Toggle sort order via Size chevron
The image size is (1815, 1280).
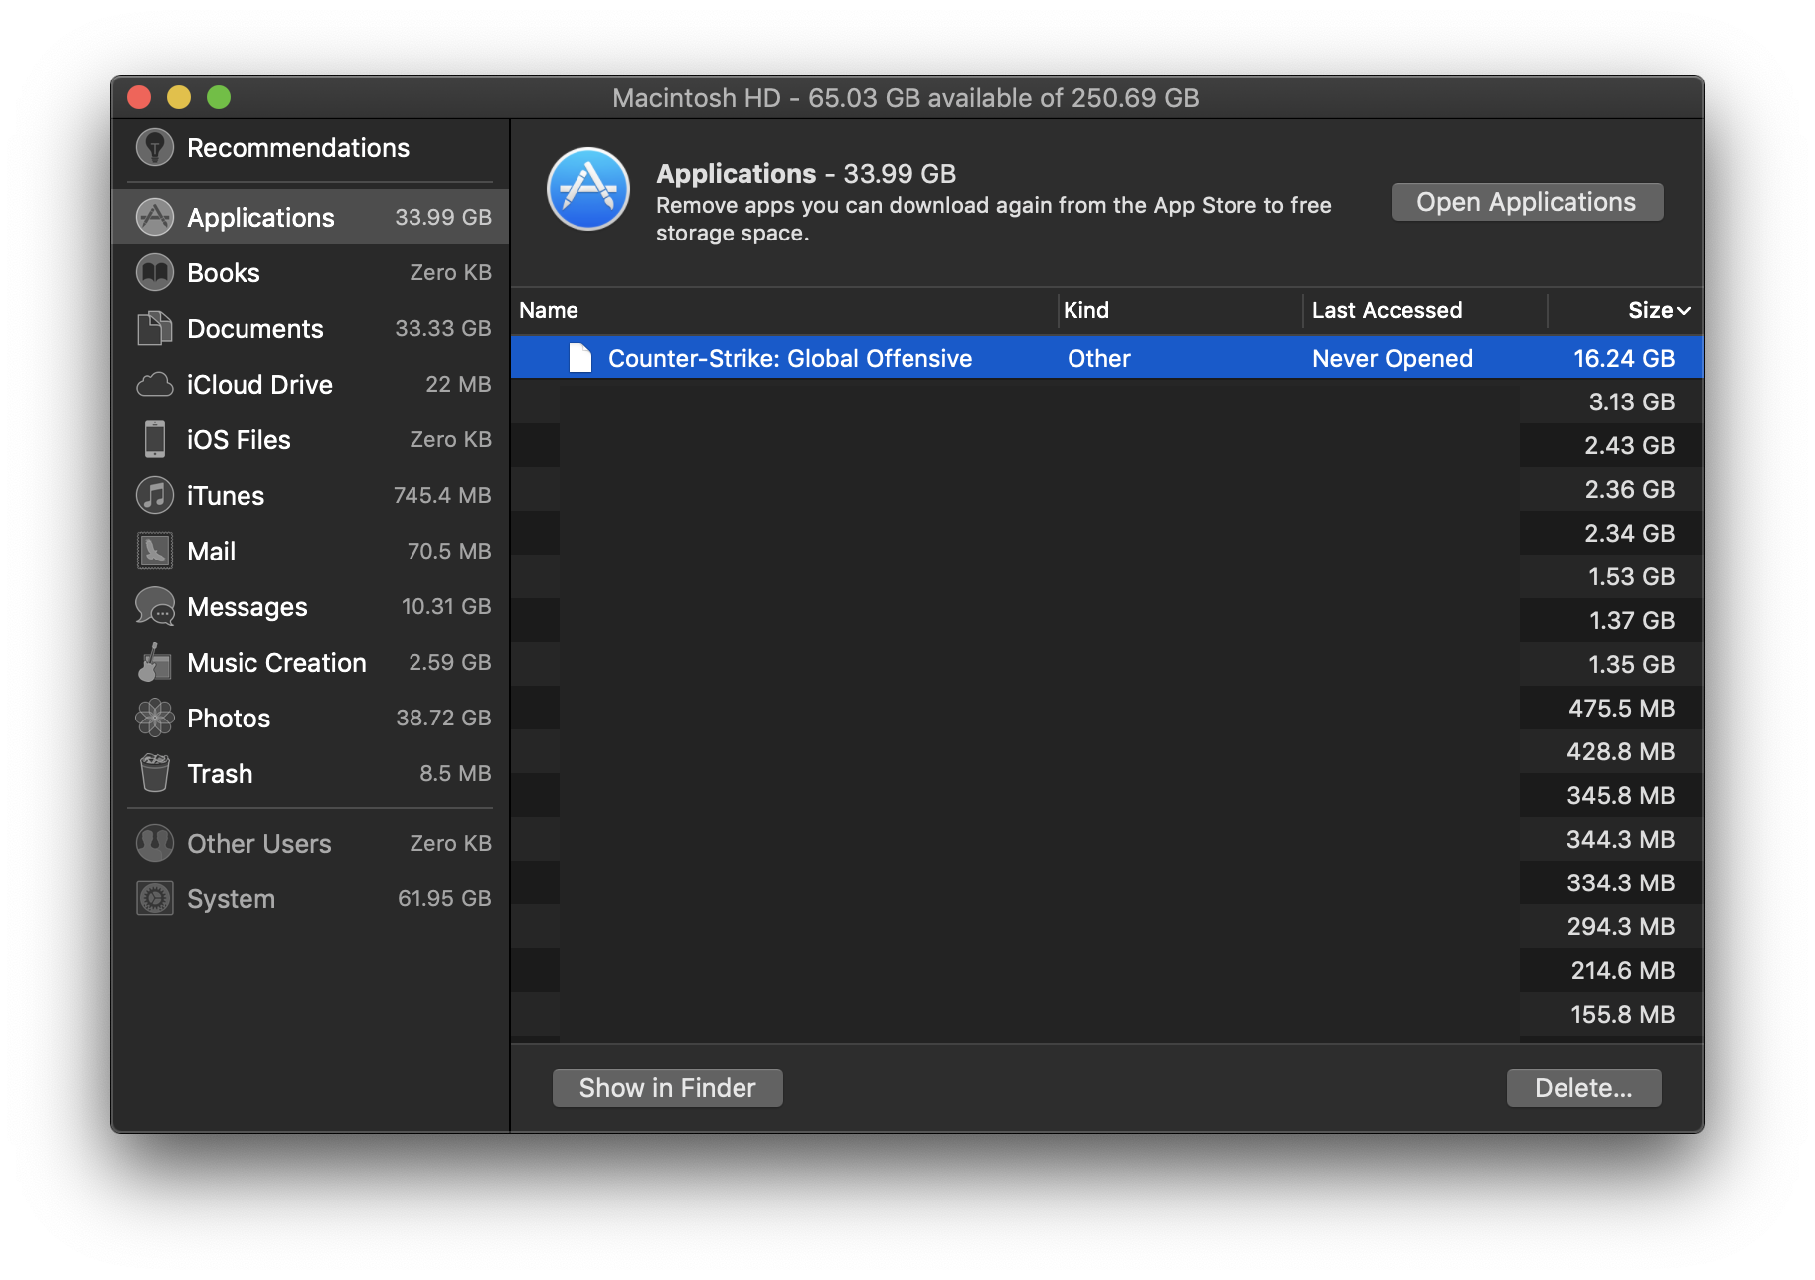[1684, 311]
